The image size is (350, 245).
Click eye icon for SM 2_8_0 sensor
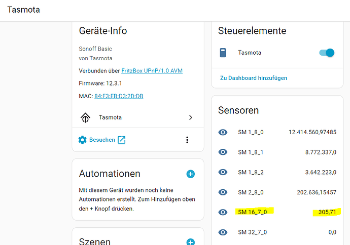223,192
